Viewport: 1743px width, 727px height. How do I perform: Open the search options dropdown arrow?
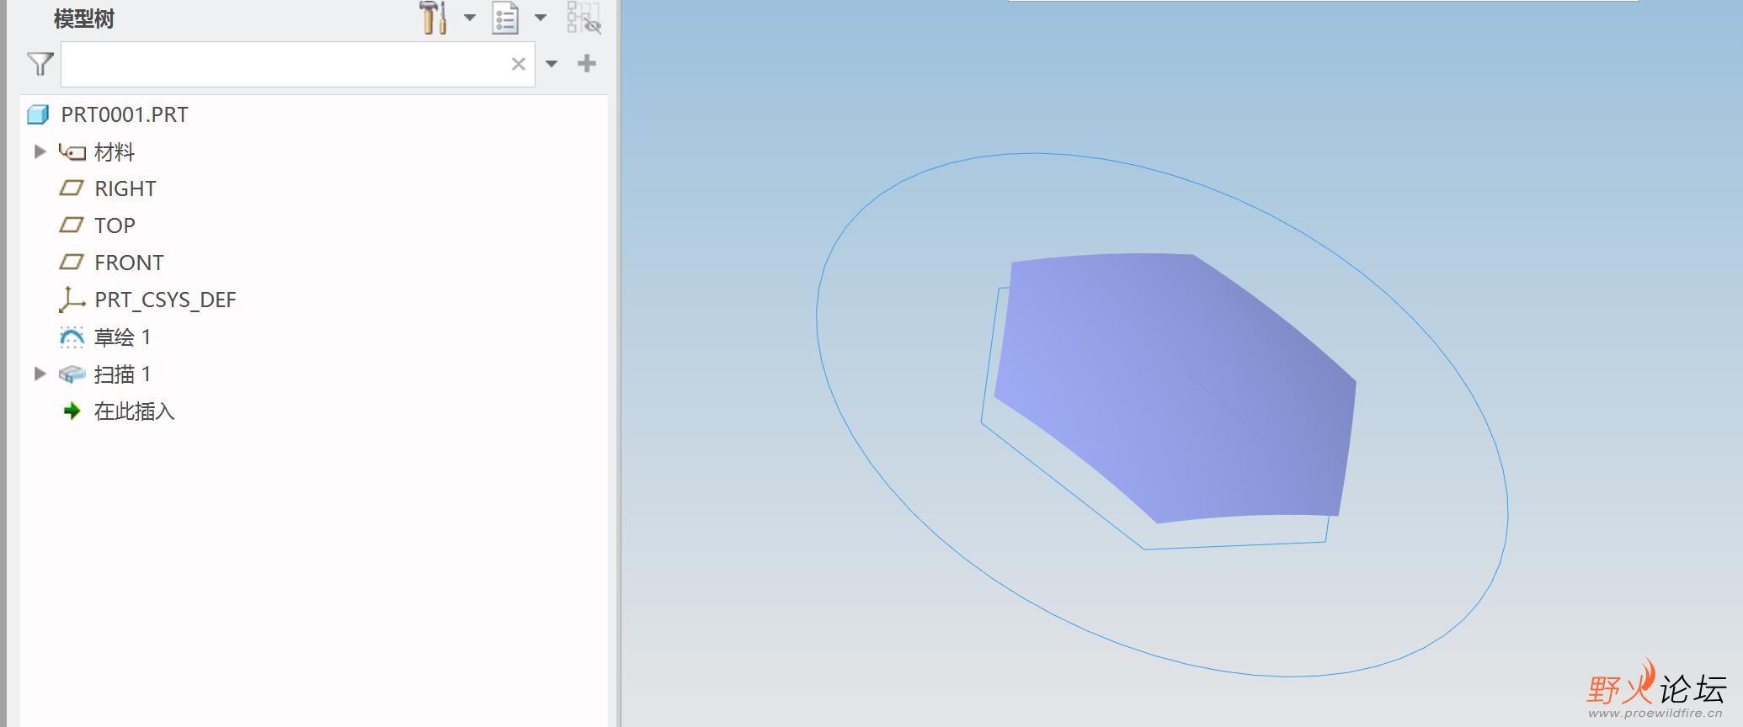point(552,64)
